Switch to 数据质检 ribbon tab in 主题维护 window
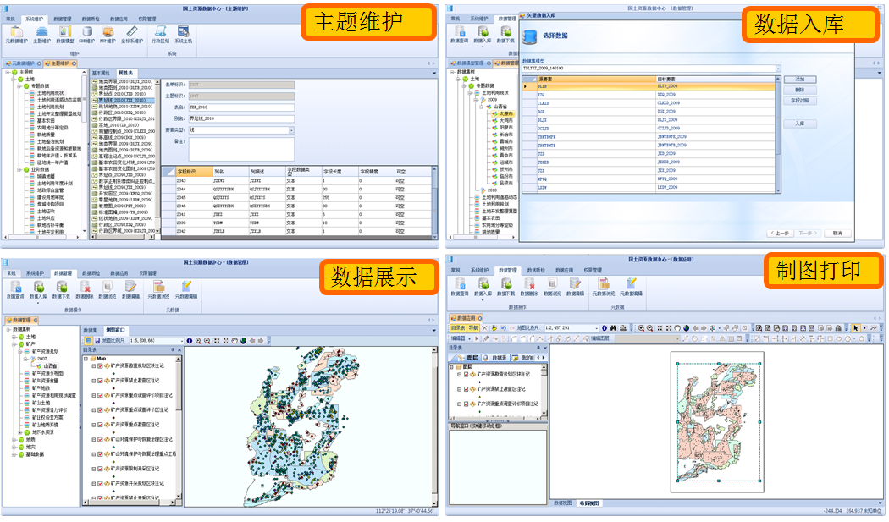Screen dimensions: 889x522 click(91, 19)
